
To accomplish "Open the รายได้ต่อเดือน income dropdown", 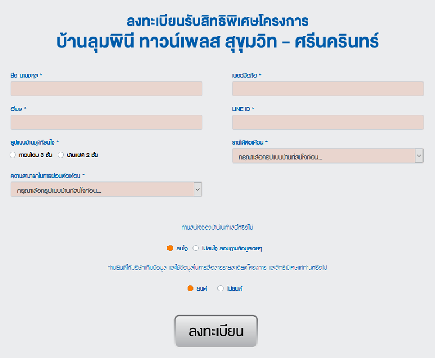I will 328,156.
